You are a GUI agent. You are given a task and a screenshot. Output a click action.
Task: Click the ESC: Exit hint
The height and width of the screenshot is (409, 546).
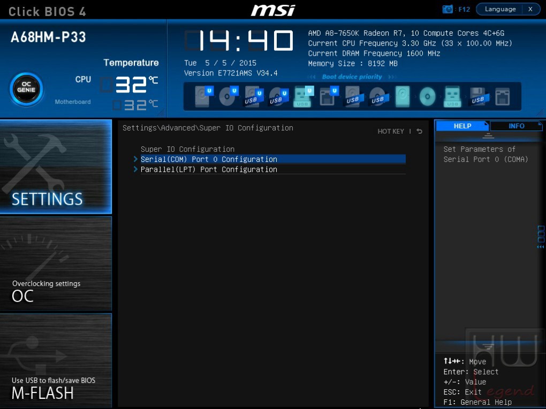pyautogui.click(x=462, y=392)
